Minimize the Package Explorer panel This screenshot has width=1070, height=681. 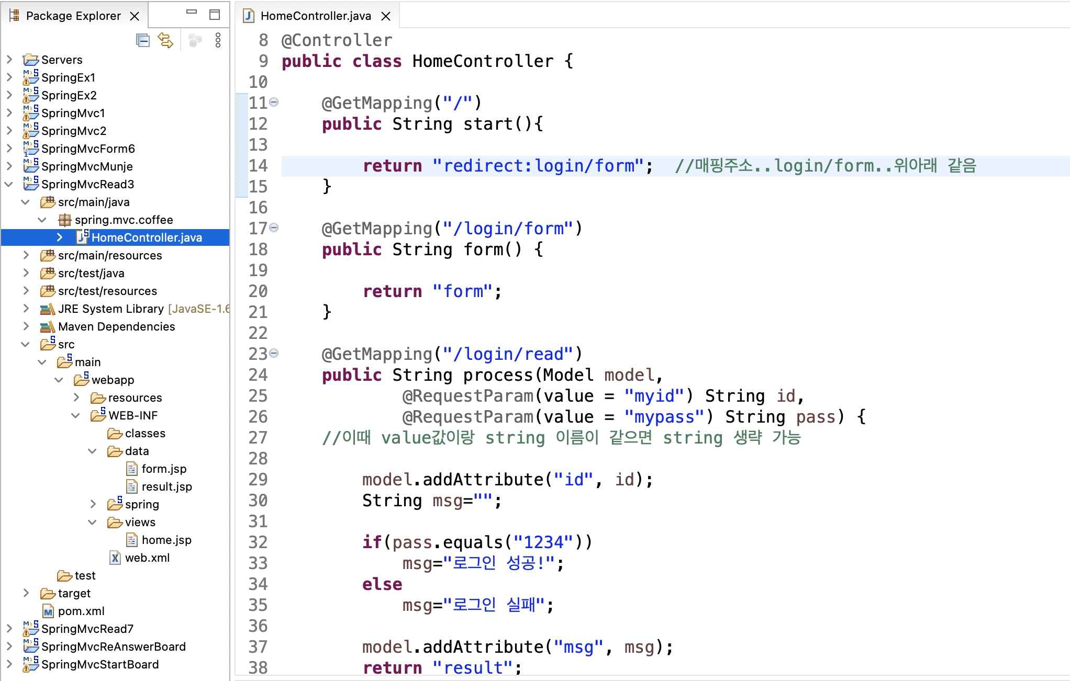pyautogui.click(x=192, y=13)
